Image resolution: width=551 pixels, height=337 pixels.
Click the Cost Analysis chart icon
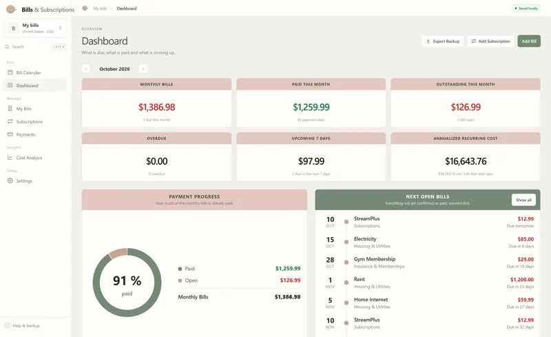pyautogui.click(x=10, y=158)
